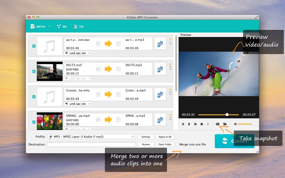Open MP3 format profile icon for SPRIN...y.mp3
This screenshot has height=178, width=285.
click(160, 120)
